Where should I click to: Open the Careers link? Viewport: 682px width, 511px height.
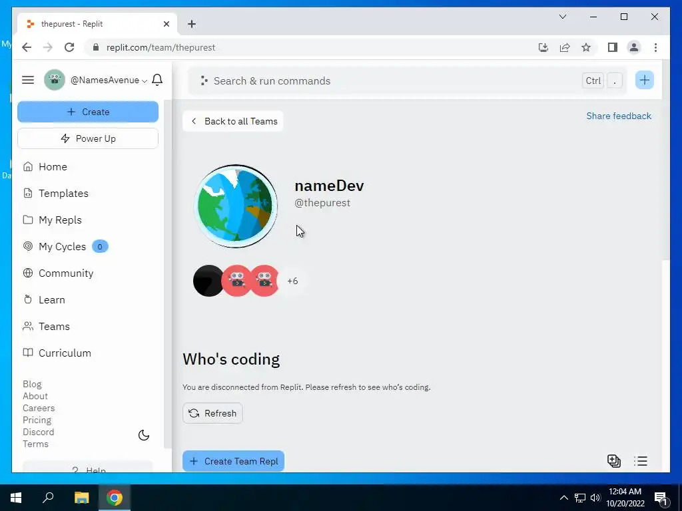click(39, 408)
